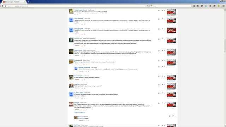This screenshot has width=226, height=127.
Task: Open the FIZZOTA red avatar picture
Action: pos(71,104)
